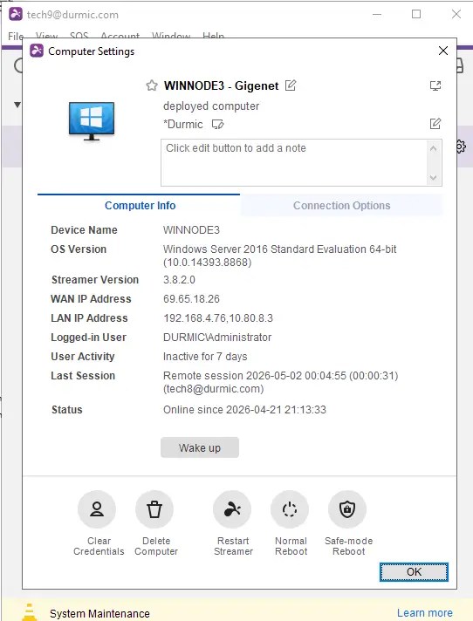The width and height of the screenshot is (473, 621).
Task: Click the Splashtop logo in the Computer Settings title
Action: pos(37,51)
